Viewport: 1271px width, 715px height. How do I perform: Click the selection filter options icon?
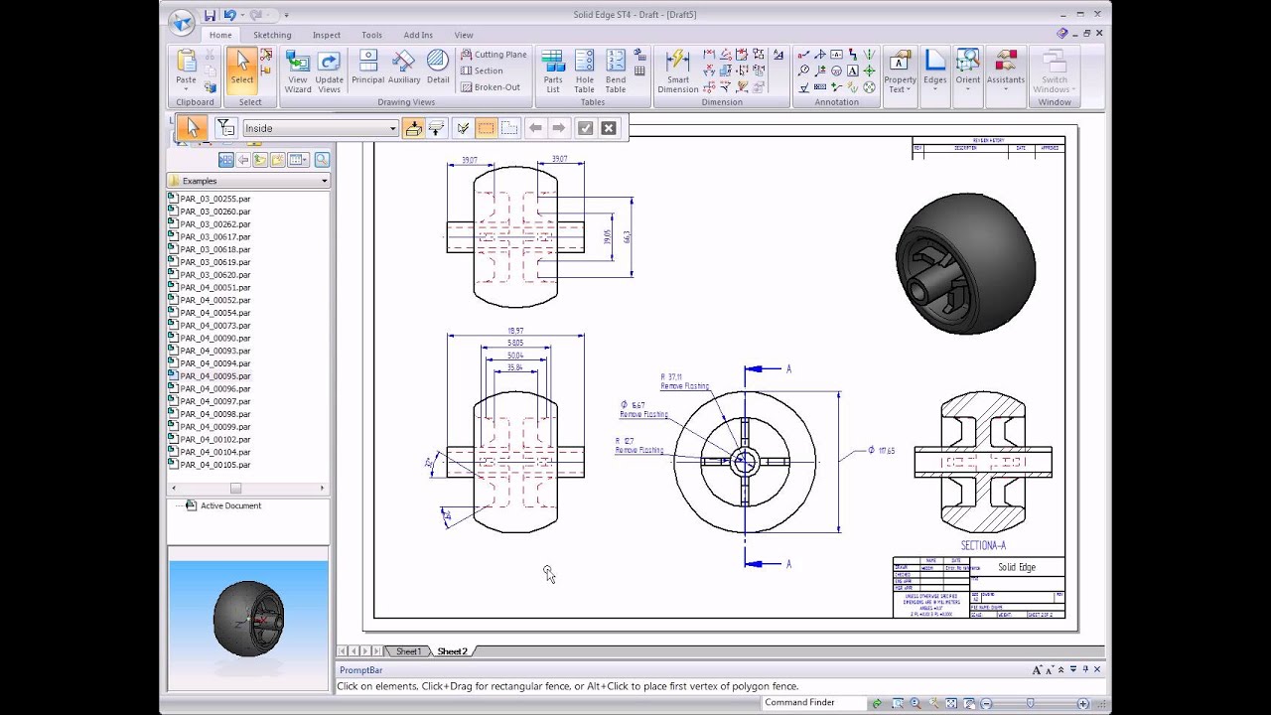[x=225, y=128]
